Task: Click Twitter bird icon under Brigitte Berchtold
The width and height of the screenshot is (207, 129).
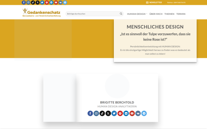Action: click(x=114, y=113)
